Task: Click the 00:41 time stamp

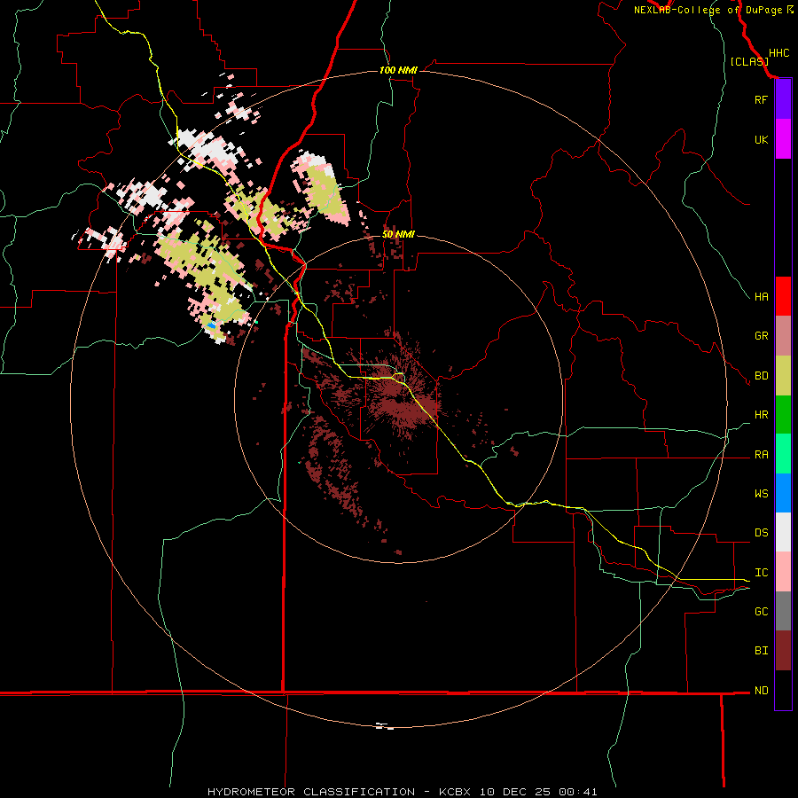Action: coord(577,792)
